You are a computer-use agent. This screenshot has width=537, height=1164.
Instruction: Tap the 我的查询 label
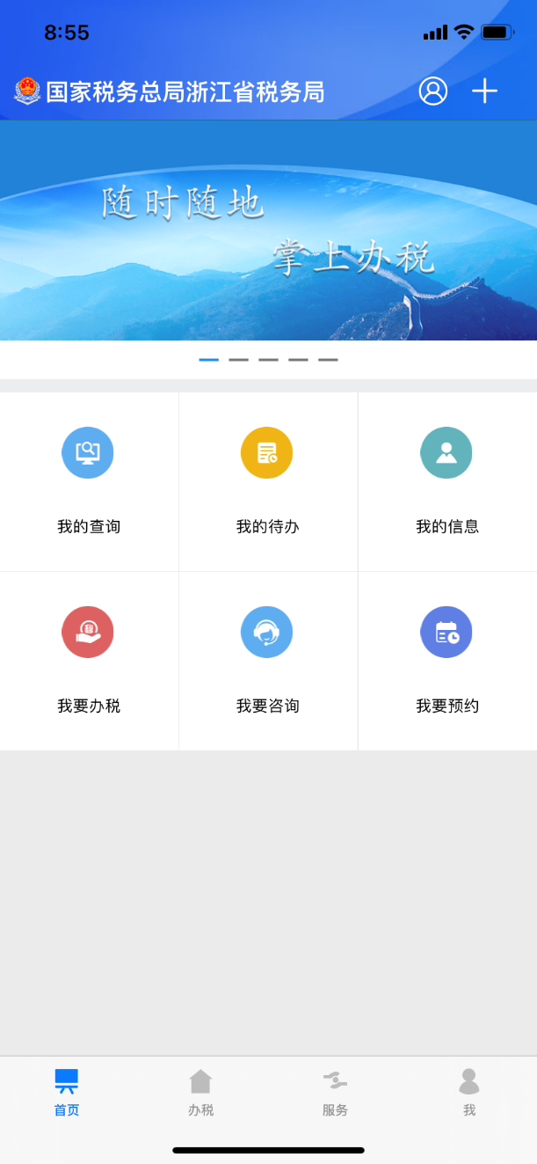[x=89, y=527]
